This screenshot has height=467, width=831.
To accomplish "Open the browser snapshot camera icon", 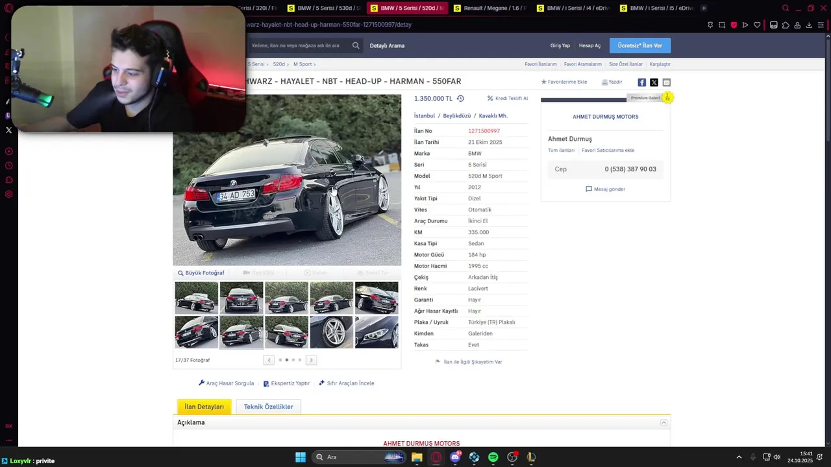I will 722,25.
